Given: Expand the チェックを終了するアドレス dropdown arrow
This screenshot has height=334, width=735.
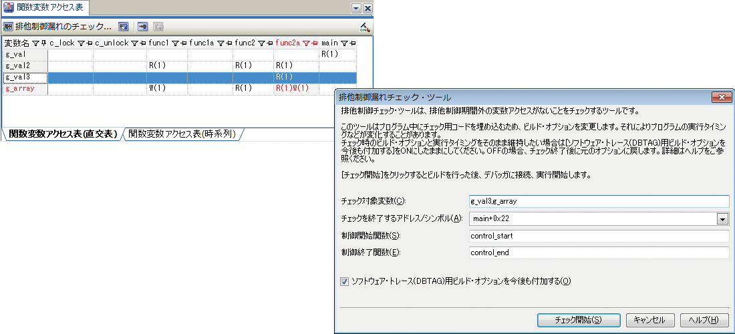Looking at the screenshot, I should [x=722, y=218].
